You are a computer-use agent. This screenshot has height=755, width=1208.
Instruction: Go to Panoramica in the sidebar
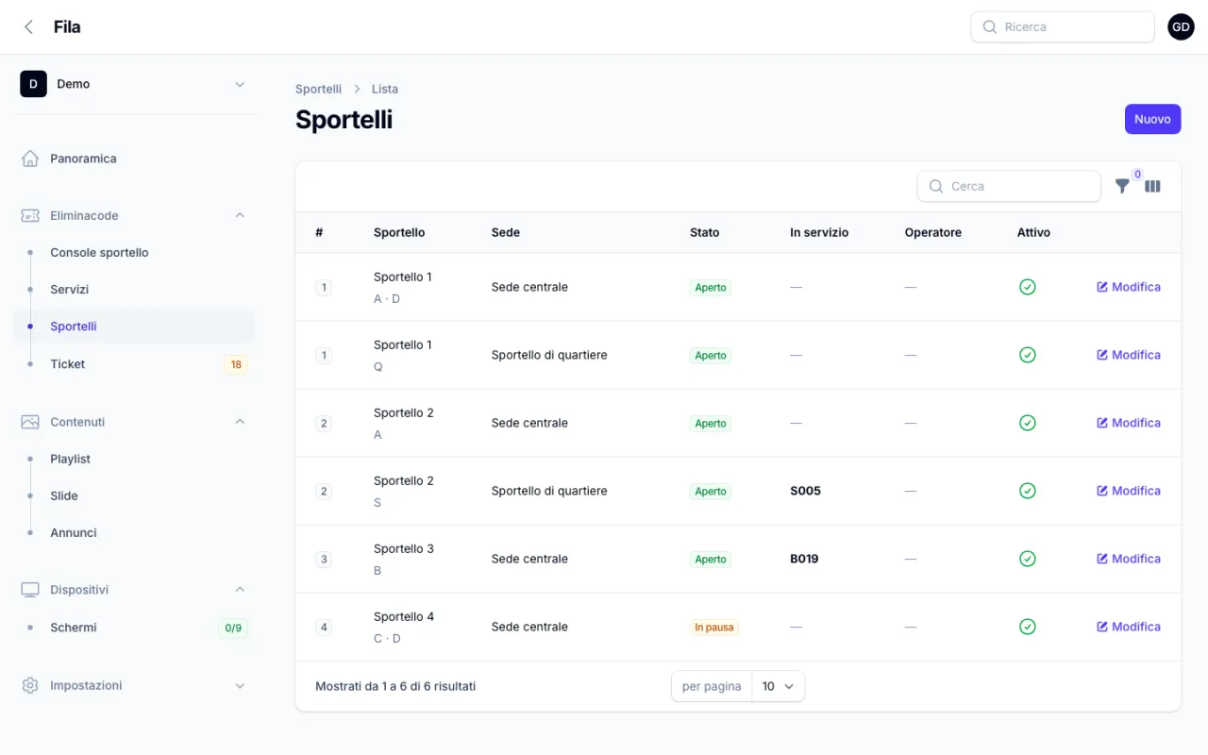pyautogui.click(x=134, y=159)
